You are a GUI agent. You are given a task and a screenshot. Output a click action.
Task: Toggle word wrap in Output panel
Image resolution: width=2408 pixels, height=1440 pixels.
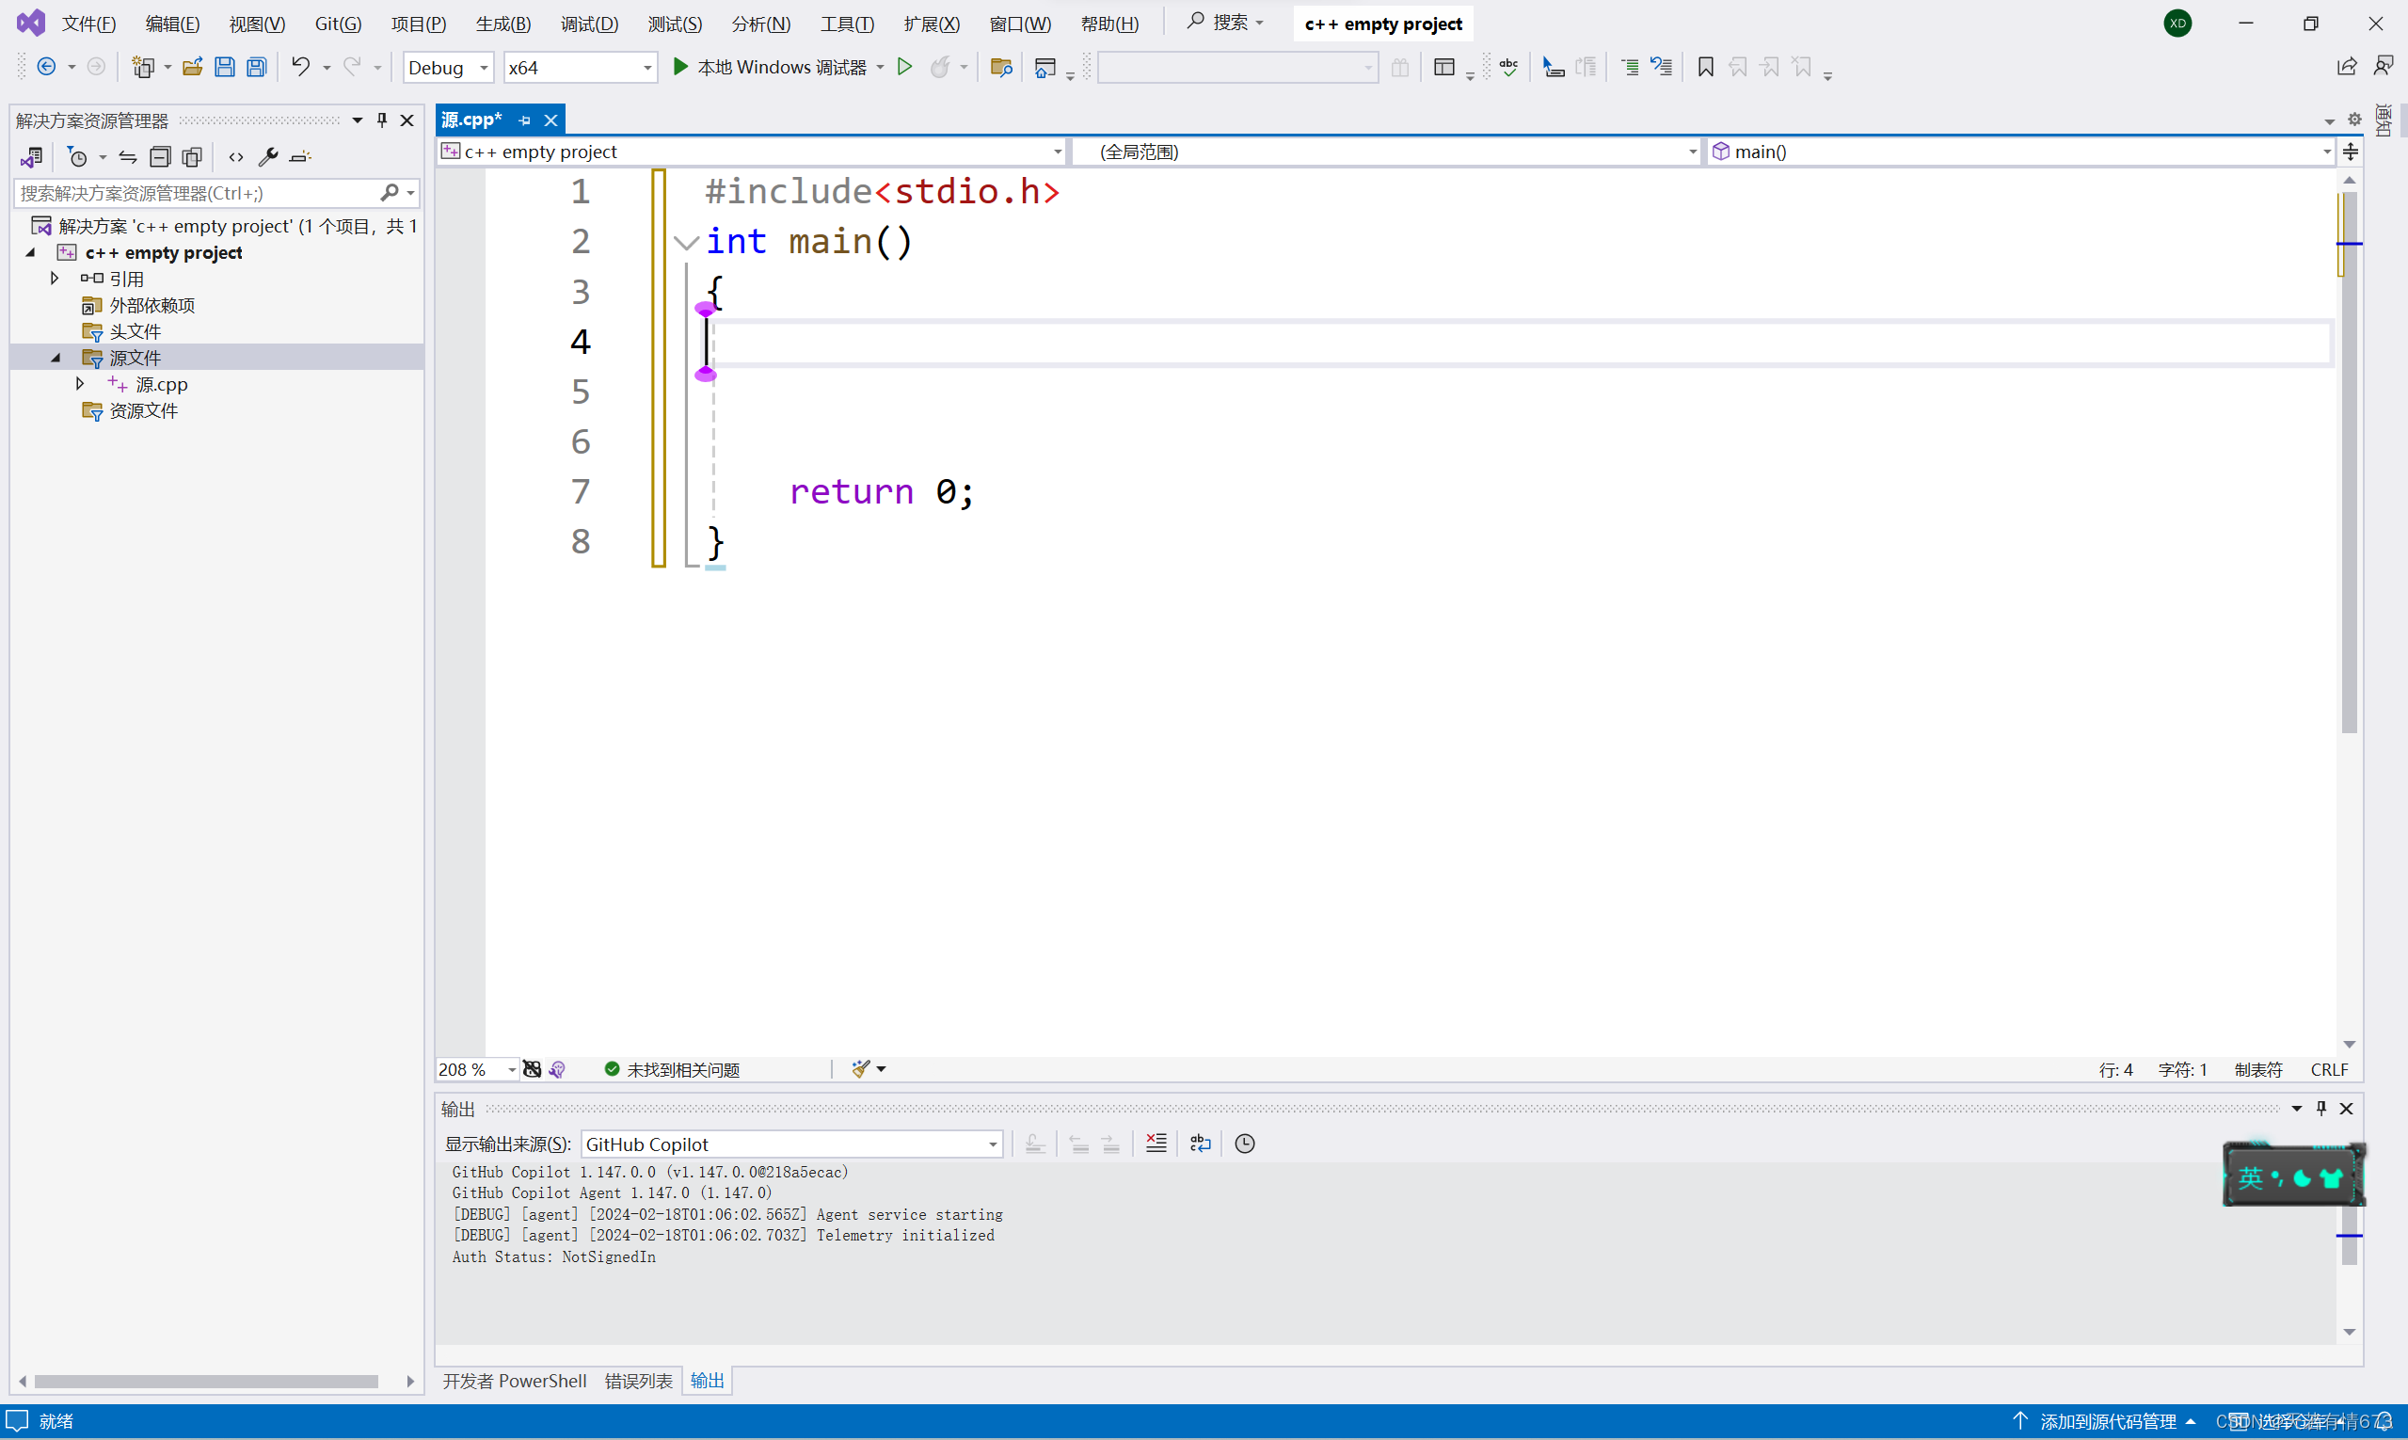click(1200, 1144)
